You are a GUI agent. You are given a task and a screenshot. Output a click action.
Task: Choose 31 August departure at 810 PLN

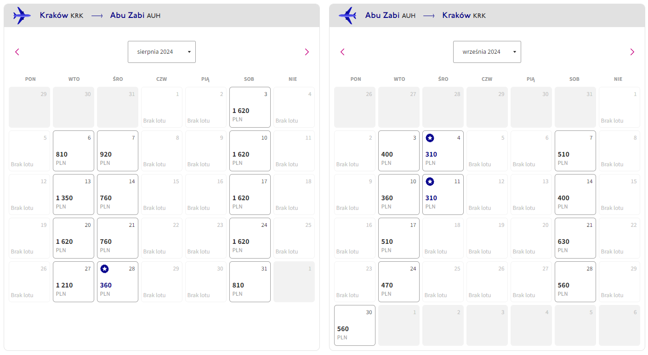(x=250, y=282)
